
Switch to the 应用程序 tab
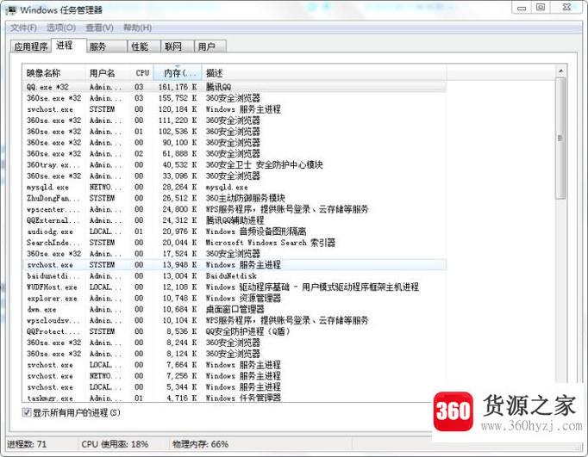31,46
